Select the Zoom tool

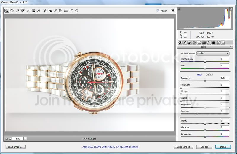(x=7, y=11)
